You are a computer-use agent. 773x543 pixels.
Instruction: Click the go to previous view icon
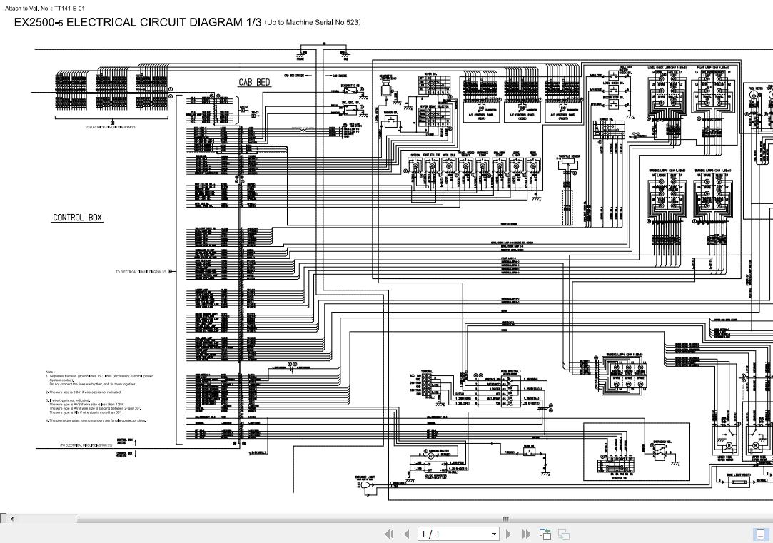pyautogui.click(x=545, y=534)
